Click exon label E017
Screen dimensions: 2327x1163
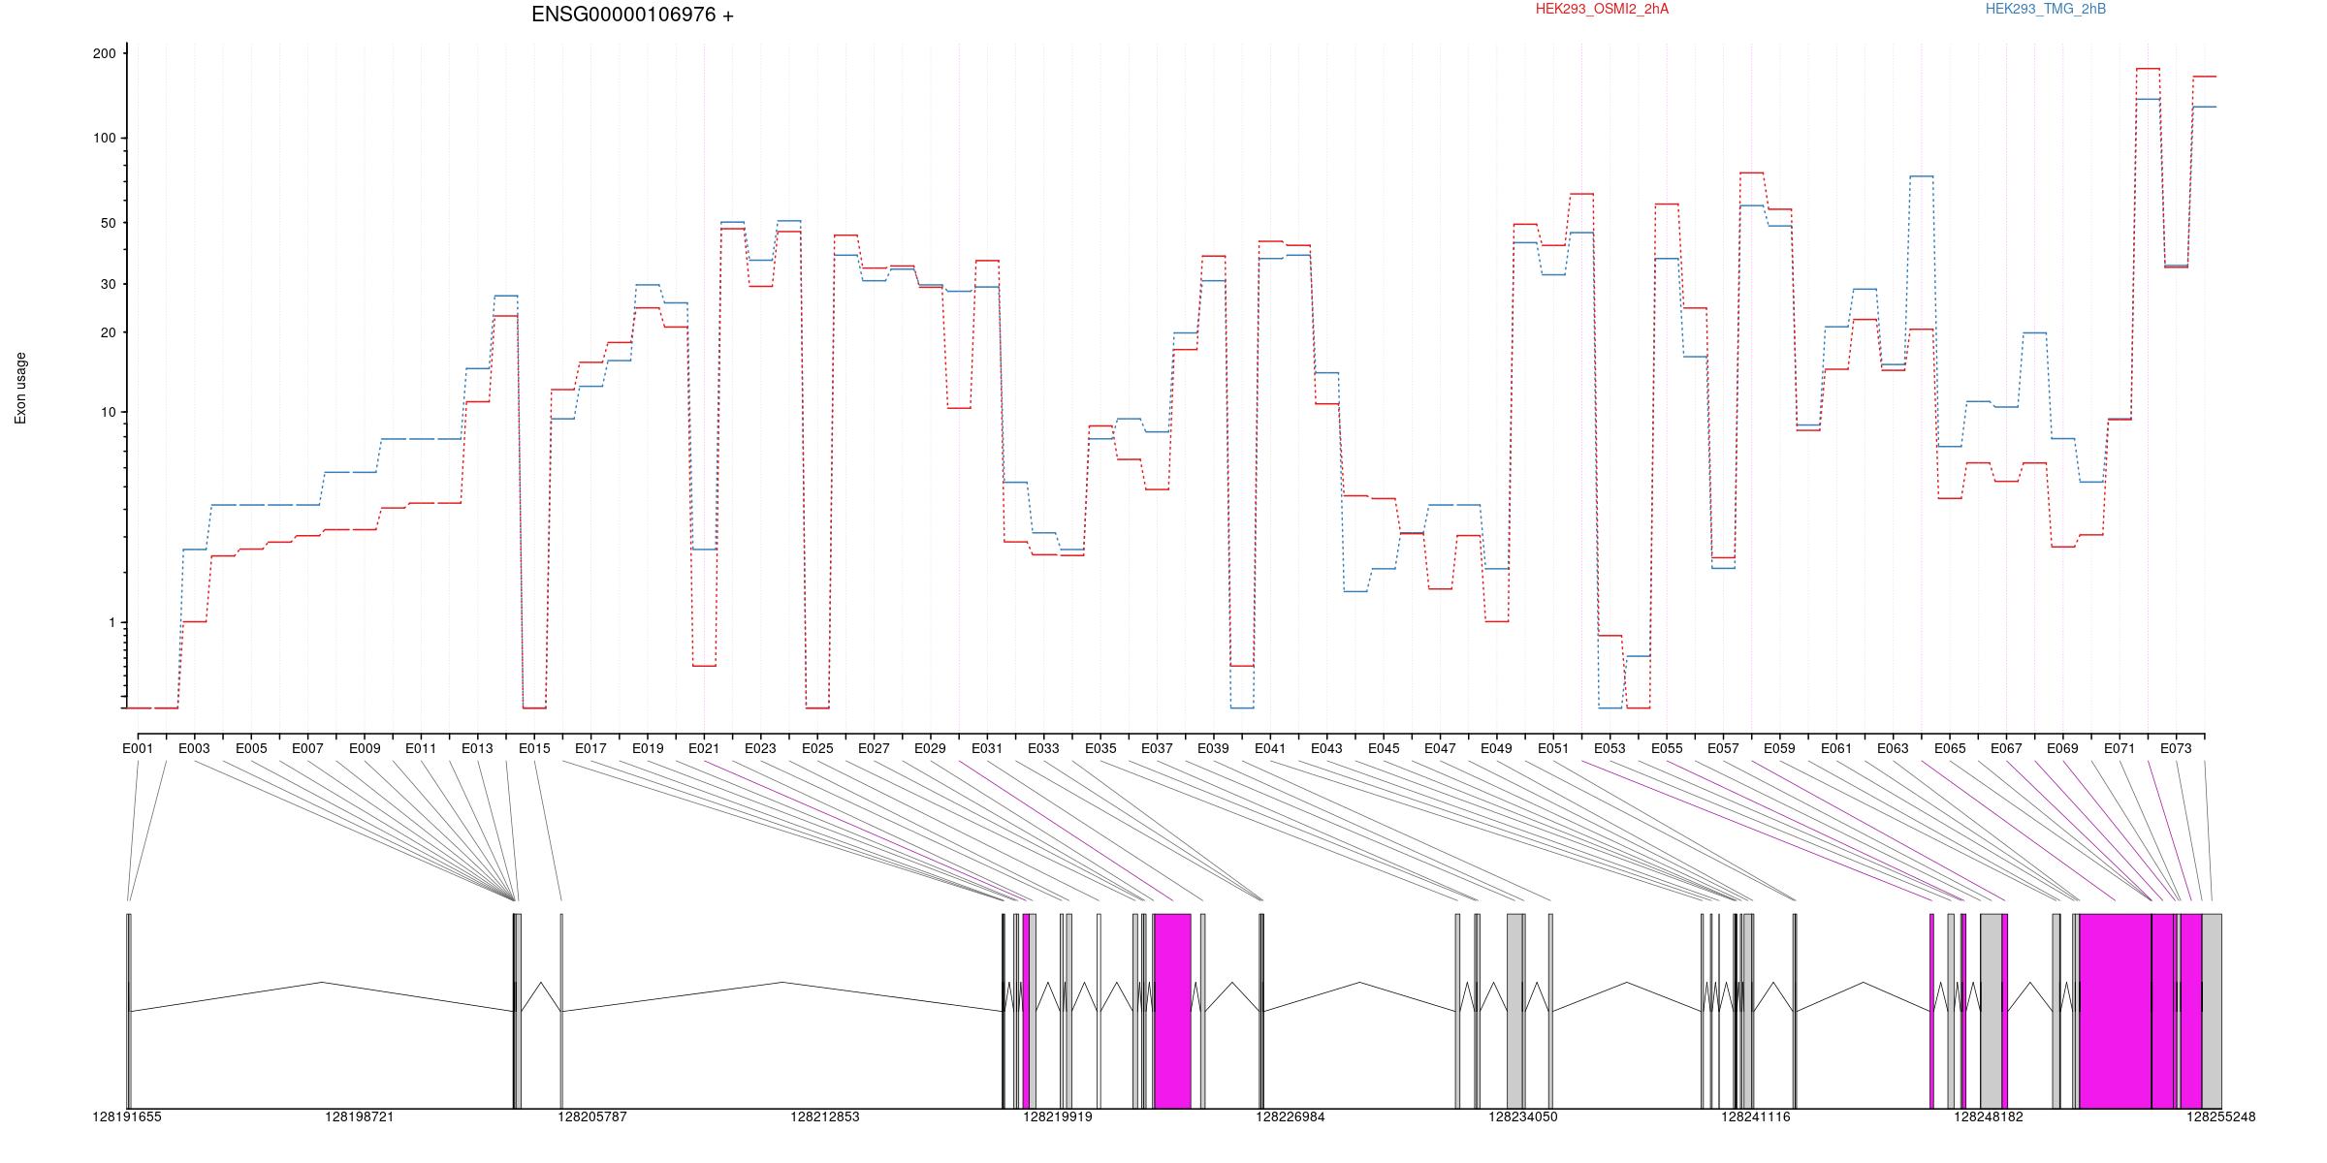coord(590,748)
